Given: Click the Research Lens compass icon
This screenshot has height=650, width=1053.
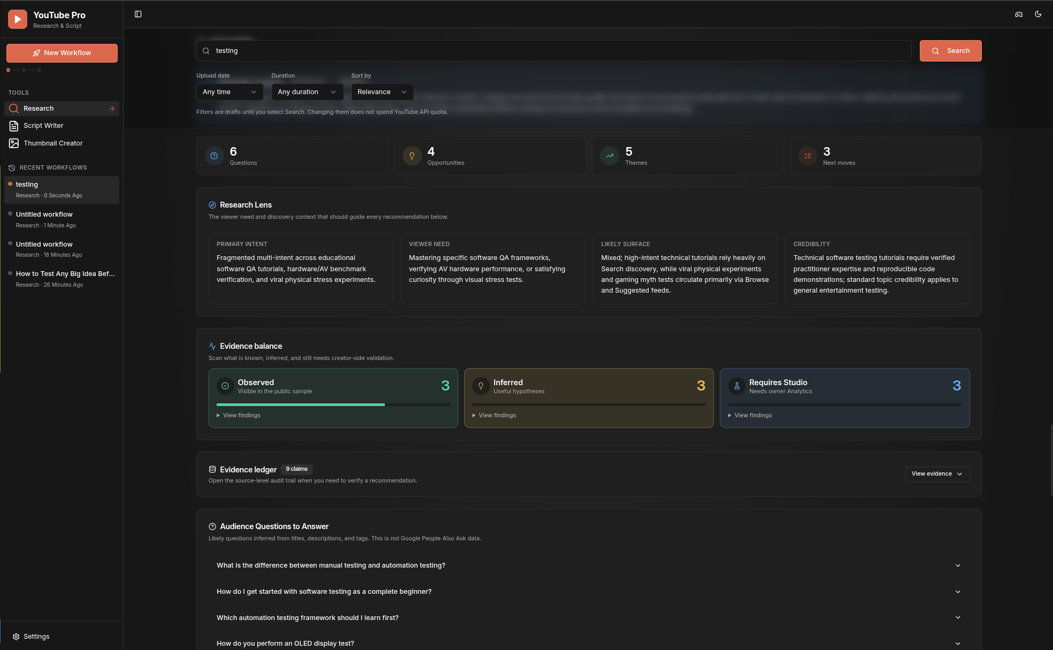Looking at the screenshot, I should tap(212, 205).
